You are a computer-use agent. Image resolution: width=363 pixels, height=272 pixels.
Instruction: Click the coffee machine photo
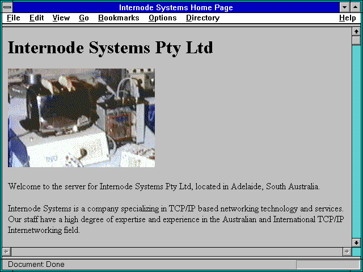(x=81, y=118)
